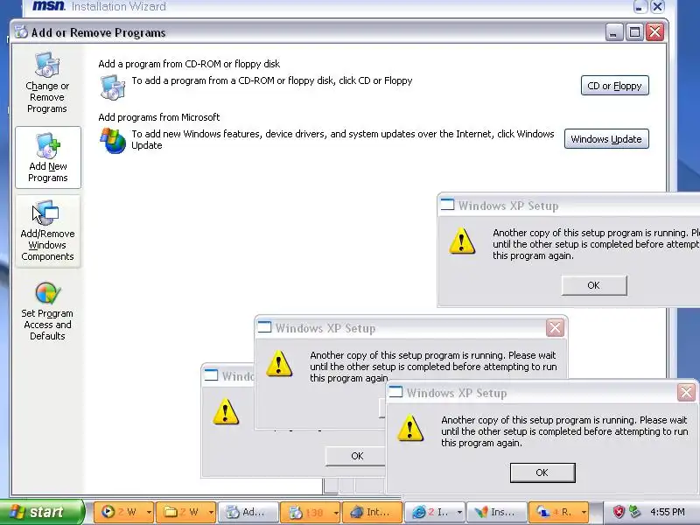The height and width of the screenshot is (525, 700).
Task: Minimize the MSN Installation Wizard window
Action: point(640,6)
